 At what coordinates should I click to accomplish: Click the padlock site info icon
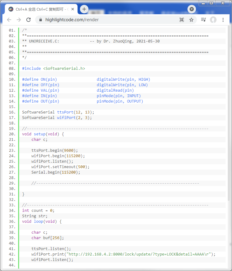tap(41, 20)
